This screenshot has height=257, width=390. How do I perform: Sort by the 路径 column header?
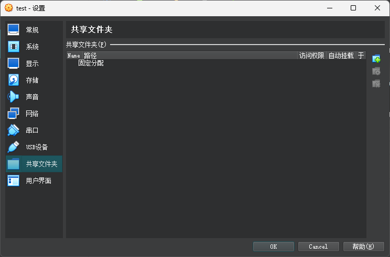pos(189,55)
